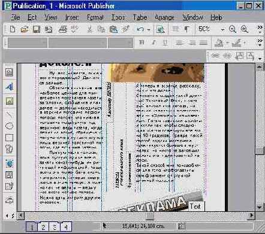Toggle Underline formatting
The height and width of the screenshot is (234, 265).
click(165, 42)
